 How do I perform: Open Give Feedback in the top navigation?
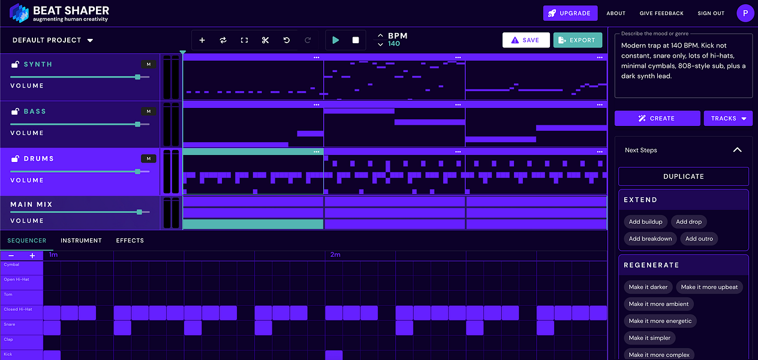[x=661, y=13]
